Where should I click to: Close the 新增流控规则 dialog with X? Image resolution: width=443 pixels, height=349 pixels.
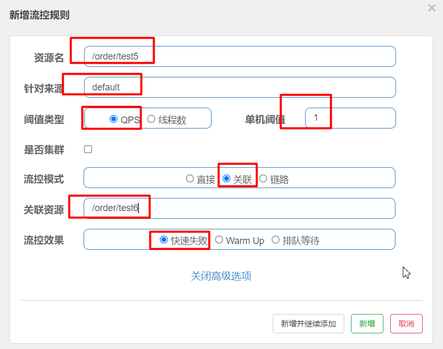(x=432, y=8)
